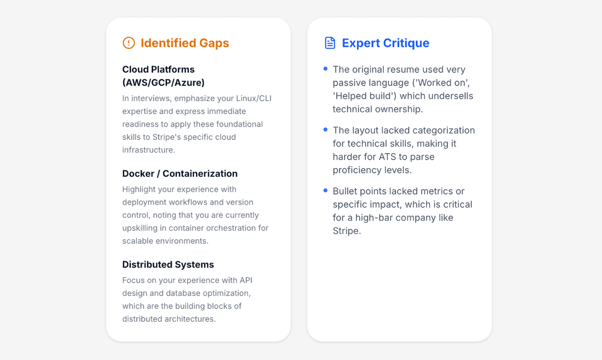Click the quoted phrase 'Helped build'
This screenshot has width=602, height=360.
[365, 96]
